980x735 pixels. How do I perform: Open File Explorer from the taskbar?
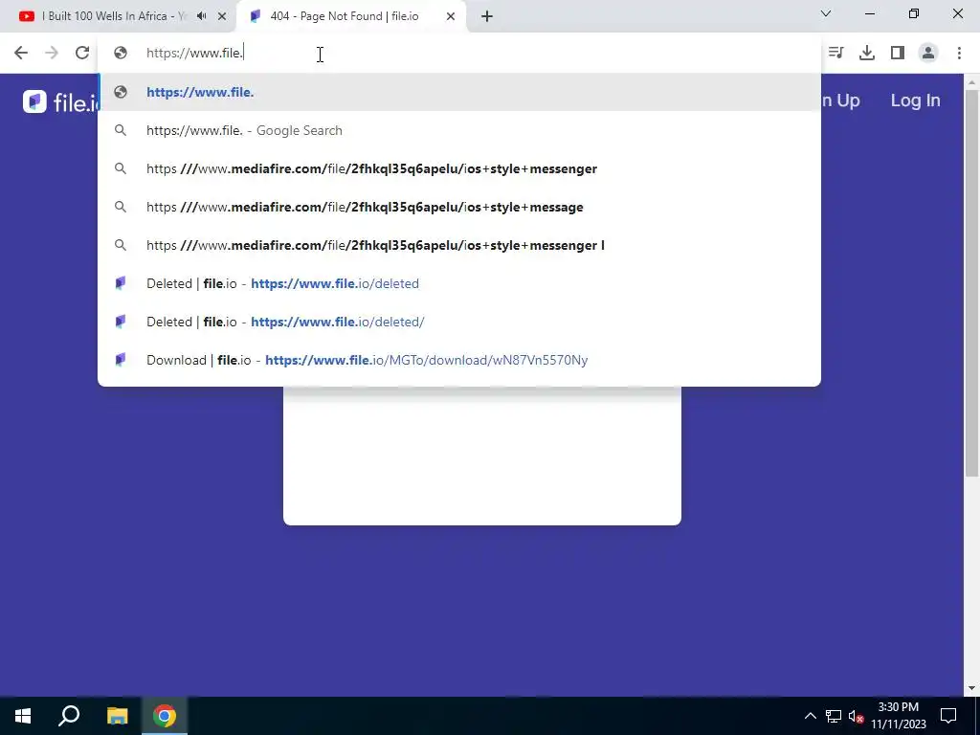(x=117, y=716)
